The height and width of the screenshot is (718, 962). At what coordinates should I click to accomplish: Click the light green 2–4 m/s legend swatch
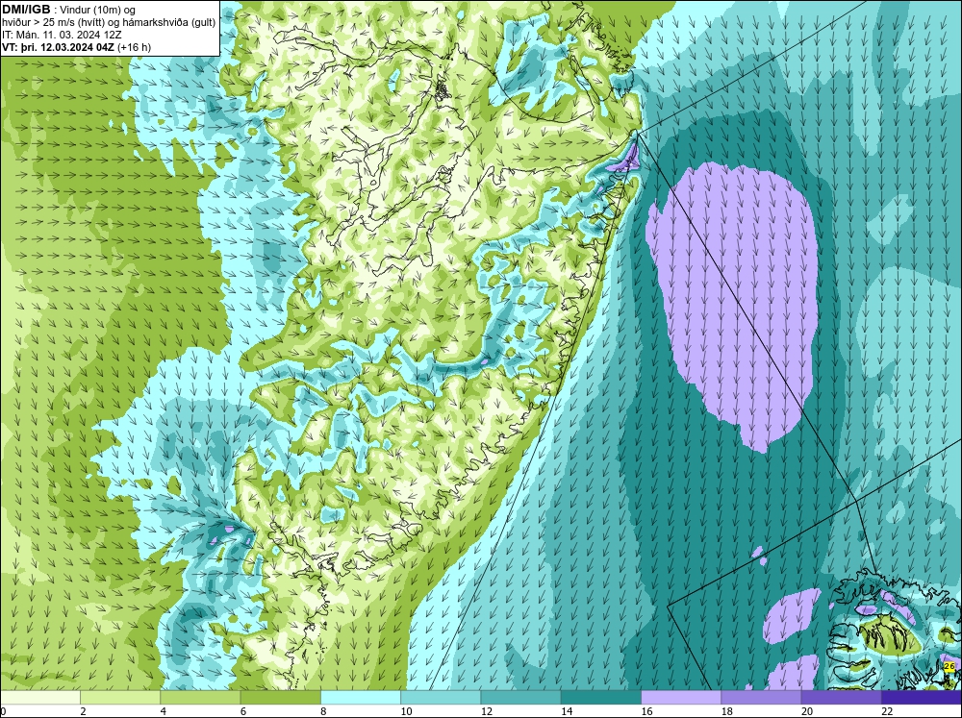coord(120,698)
